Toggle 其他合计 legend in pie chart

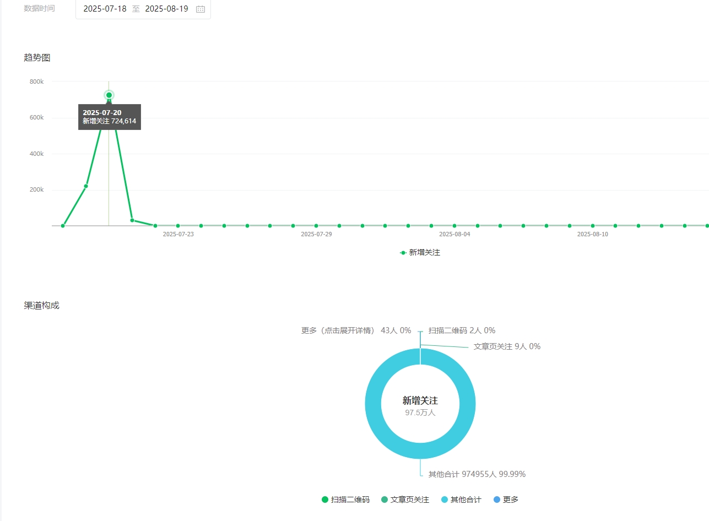[461, 500]
